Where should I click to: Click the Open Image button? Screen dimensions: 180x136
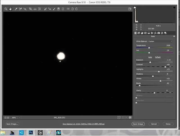coord(138,124)
